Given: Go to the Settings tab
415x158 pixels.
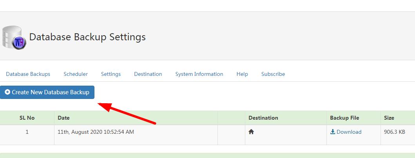Looking at the screenshot, I should point(111,74).
